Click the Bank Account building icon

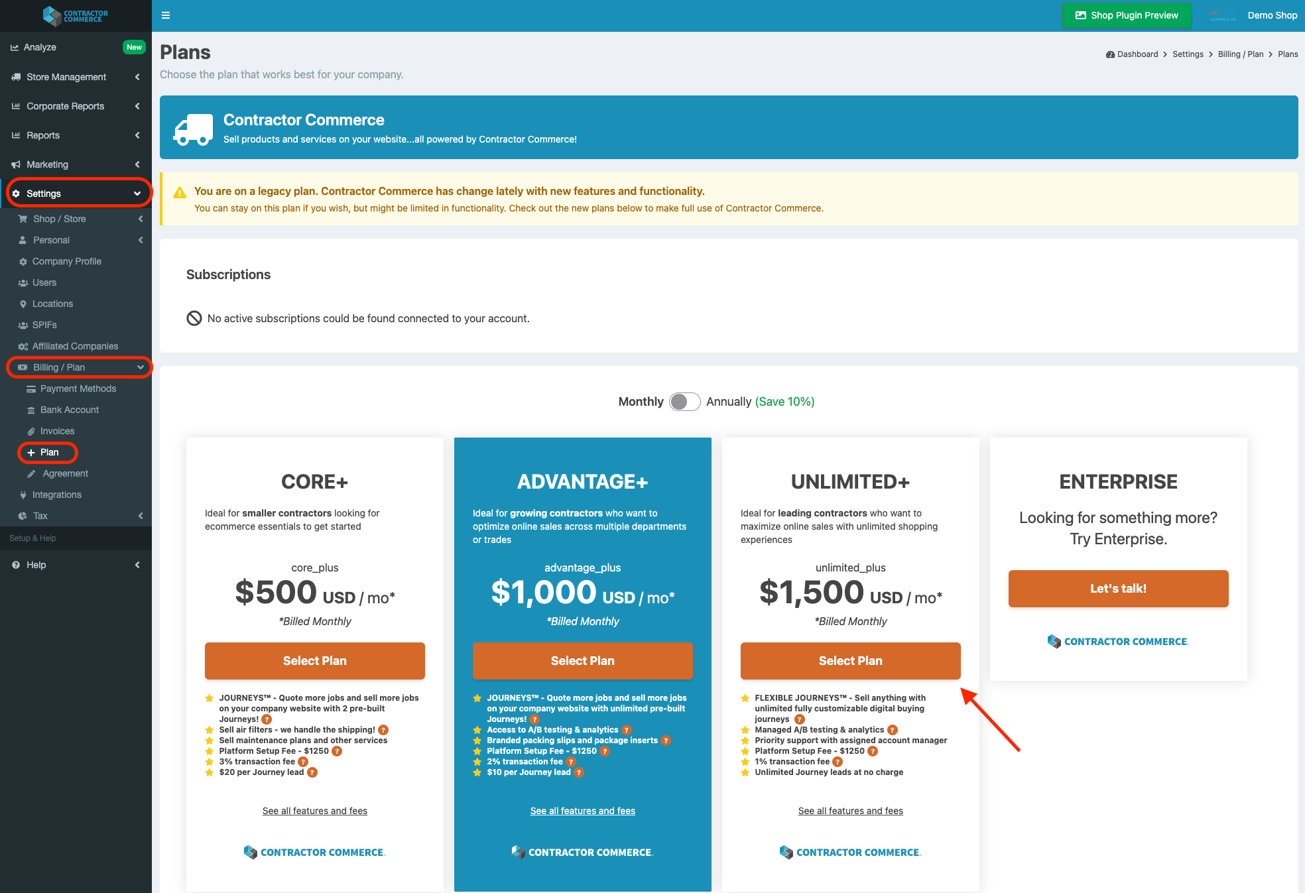click(31, 410)
